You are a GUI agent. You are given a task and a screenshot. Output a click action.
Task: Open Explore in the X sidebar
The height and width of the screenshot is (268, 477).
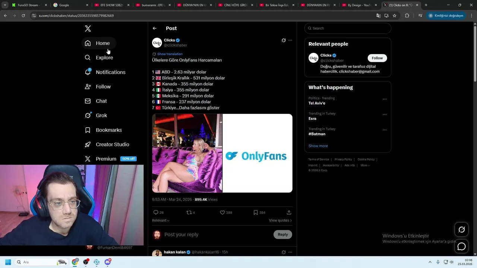99,58
